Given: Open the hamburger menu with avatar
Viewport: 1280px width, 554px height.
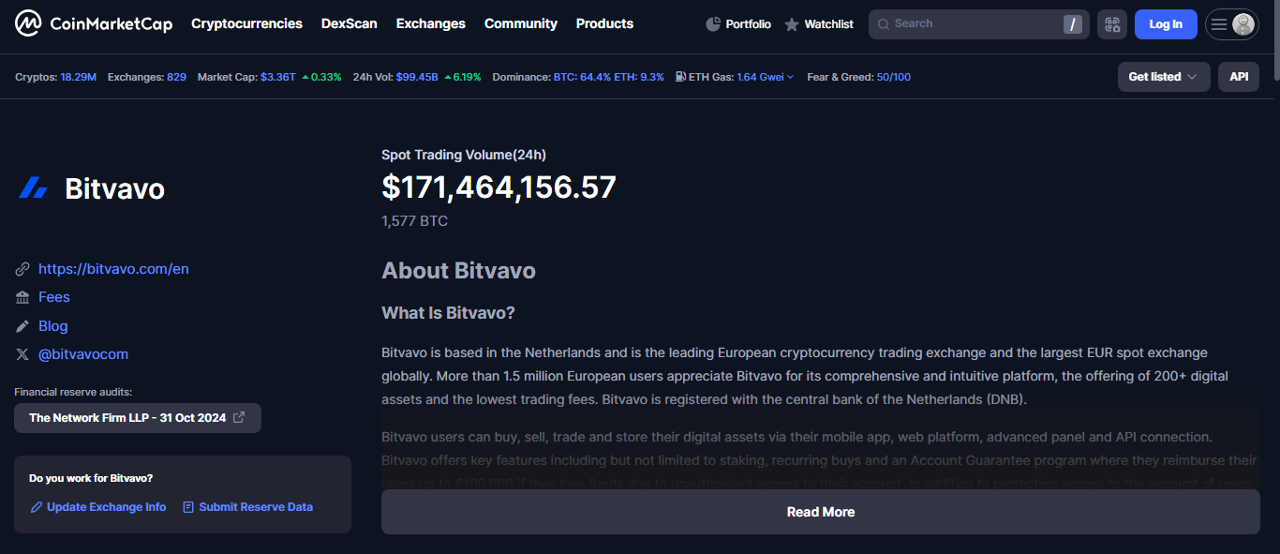Looking at the screenshot, I should tap(1231, 24).
